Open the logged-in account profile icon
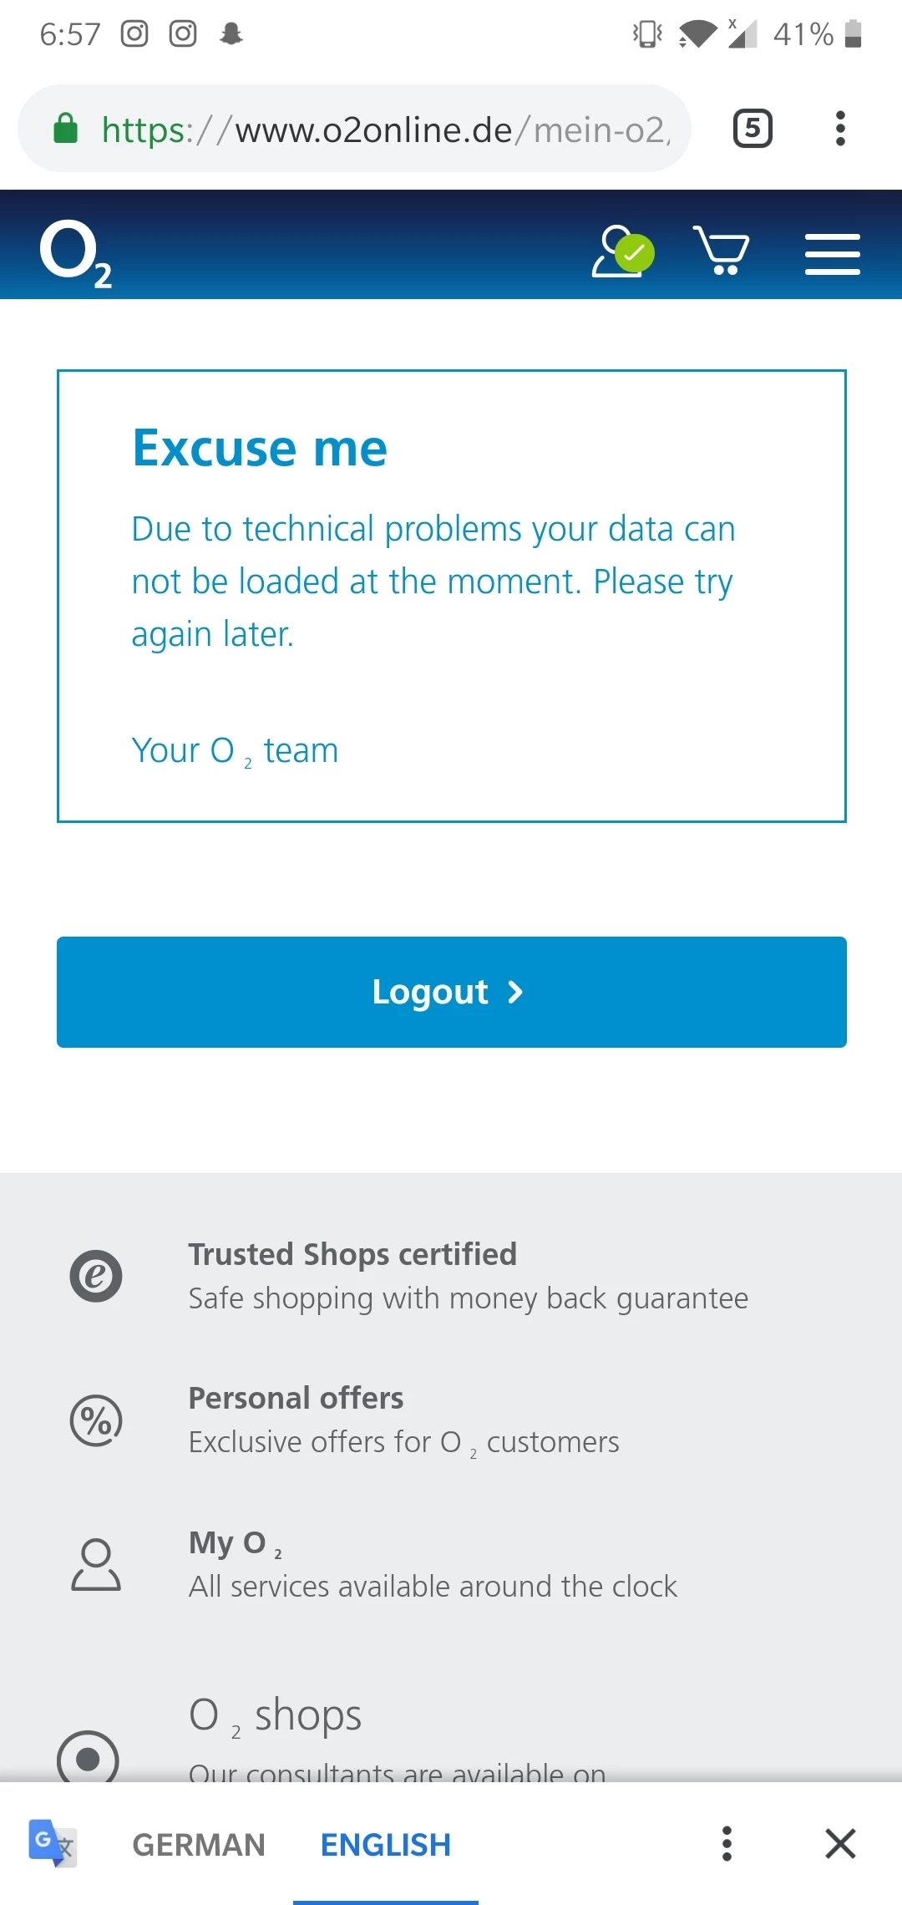 tap(621, 251)
